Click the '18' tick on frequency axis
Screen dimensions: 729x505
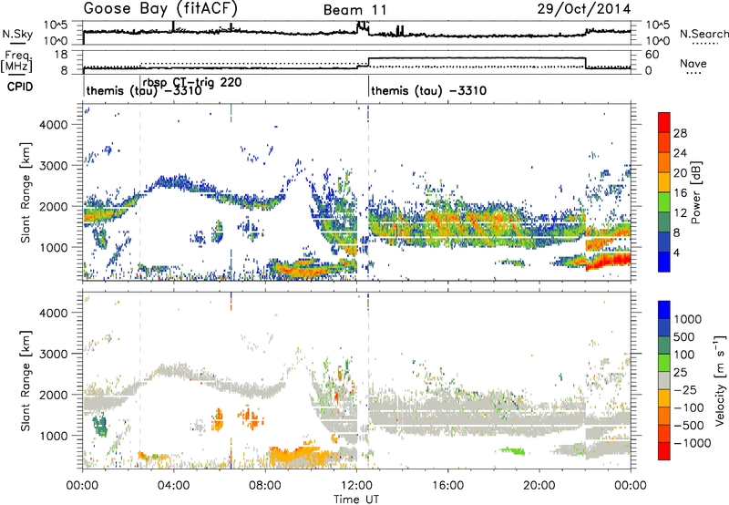tap(61, 55)
